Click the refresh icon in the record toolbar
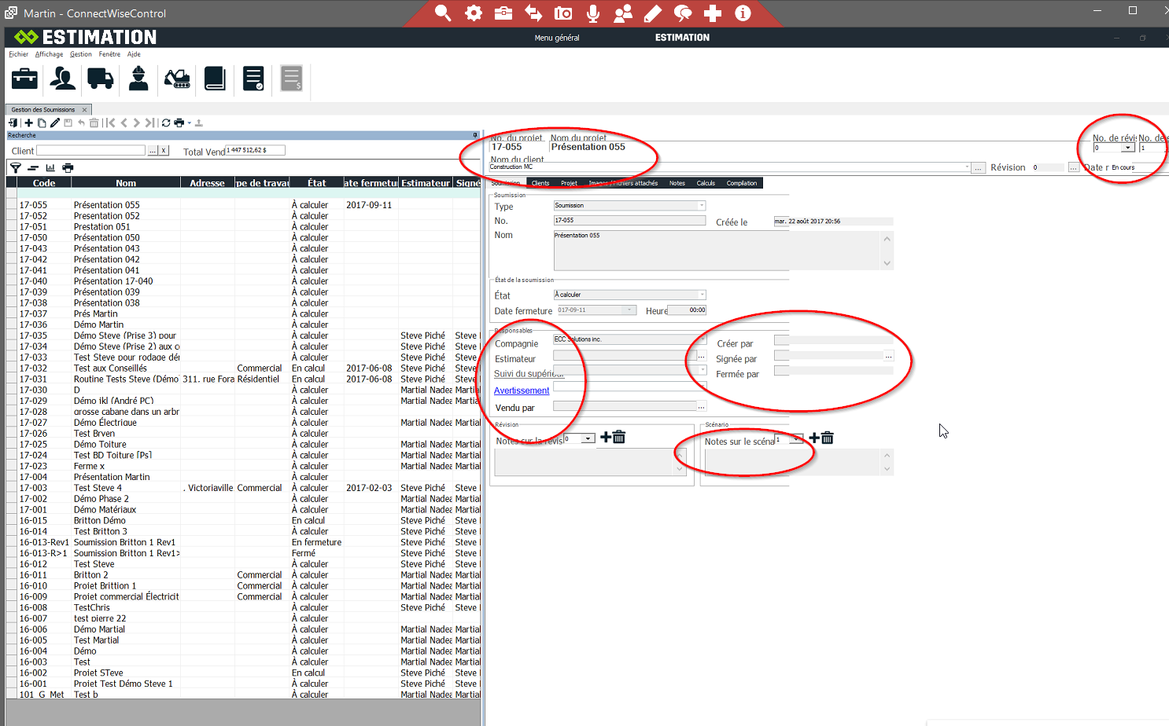 166,123
